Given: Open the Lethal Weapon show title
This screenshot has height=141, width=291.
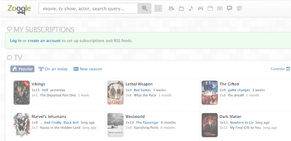Looking at the screenshot, I should click(x=139, y=84).
